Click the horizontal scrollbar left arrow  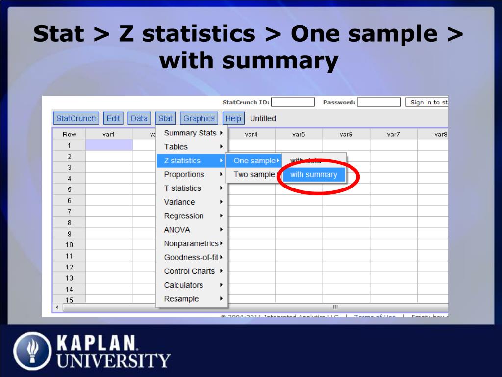coord(57,307)
